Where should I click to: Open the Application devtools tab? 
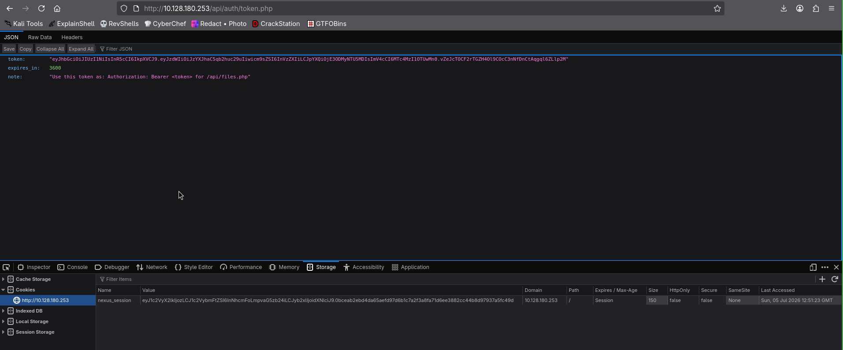(x=410, y=267)
